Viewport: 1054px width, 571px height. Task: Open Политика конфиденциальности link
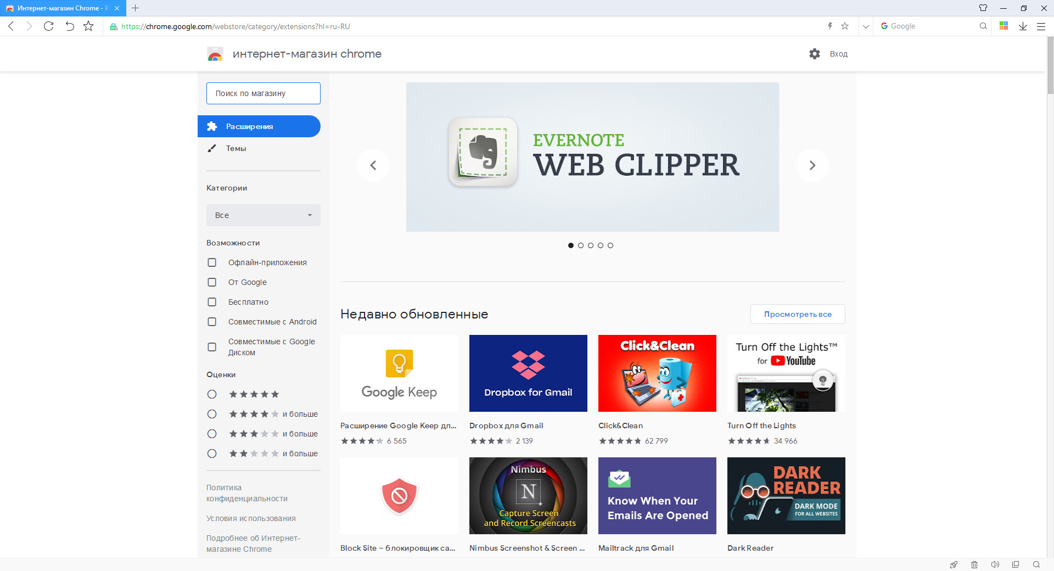247,493
